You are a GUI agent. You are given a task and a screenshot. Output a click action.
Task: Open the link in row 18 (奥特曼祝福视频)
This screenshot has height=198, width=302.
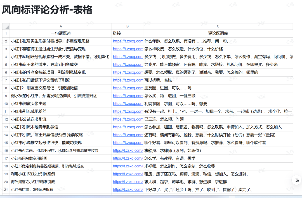pos(128,166)
